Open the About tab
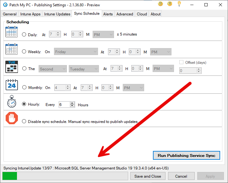The image size is (228, 183). tap(155, 14)
